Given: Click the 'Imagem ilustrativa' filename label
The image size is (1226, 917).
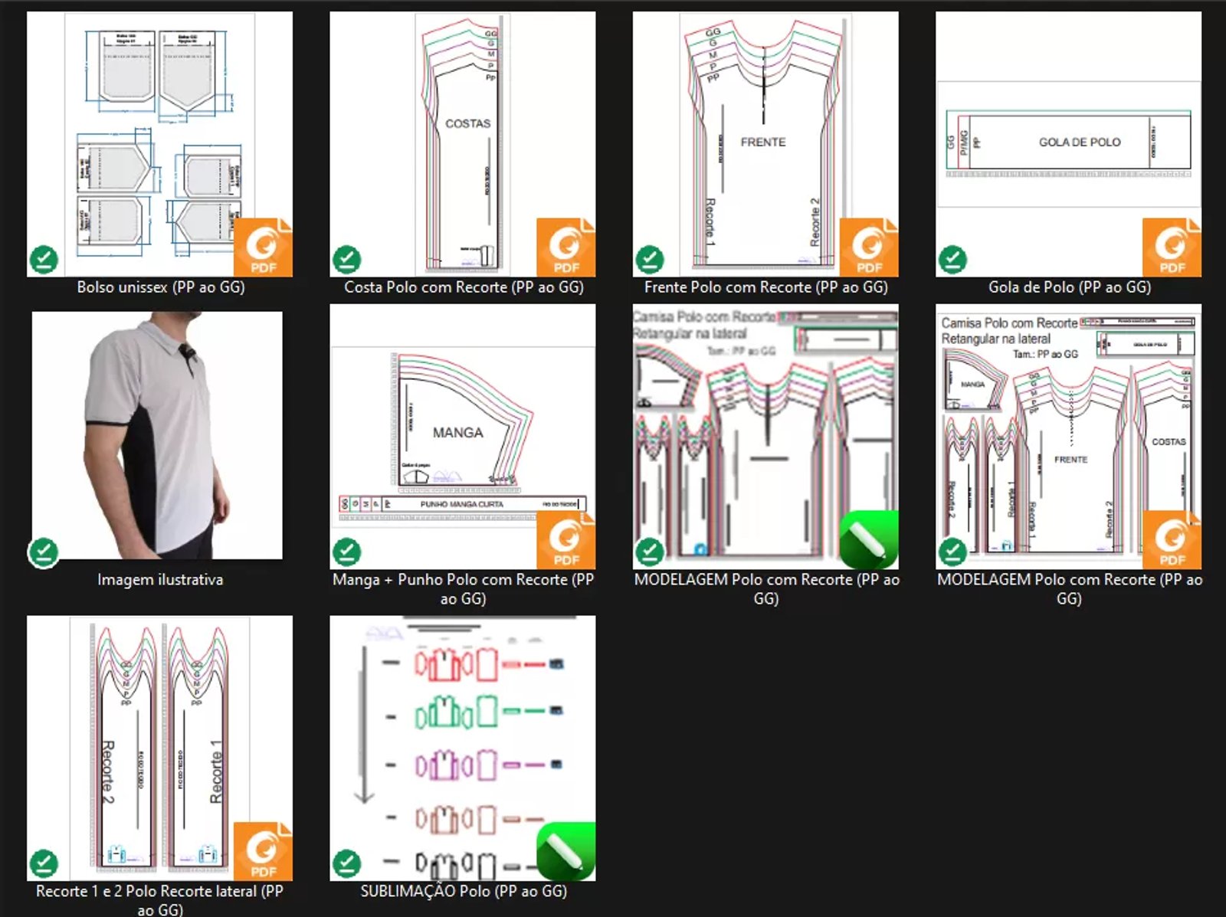Looking at the screenshot, I should (x=160, y=580).
